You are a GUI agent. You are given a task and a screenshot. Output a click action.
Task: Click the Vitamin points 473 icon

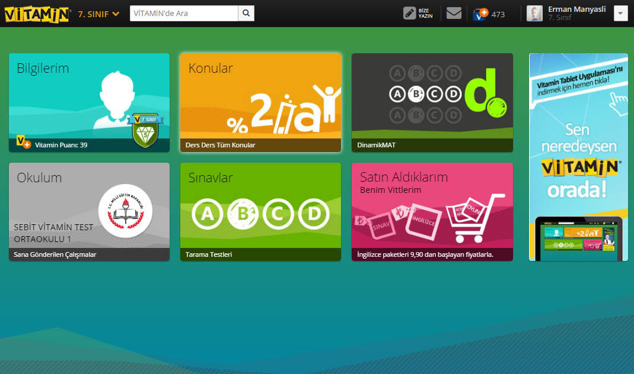pyautogui.click(x=480, y=14)
